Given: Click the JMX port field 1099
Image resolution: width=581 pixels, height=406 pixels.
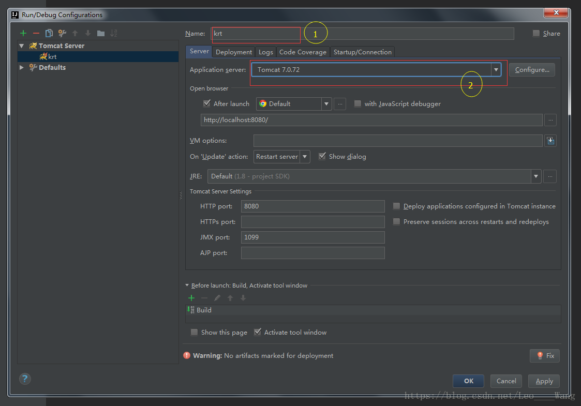Looking at the screenshot, I should 312,237.
